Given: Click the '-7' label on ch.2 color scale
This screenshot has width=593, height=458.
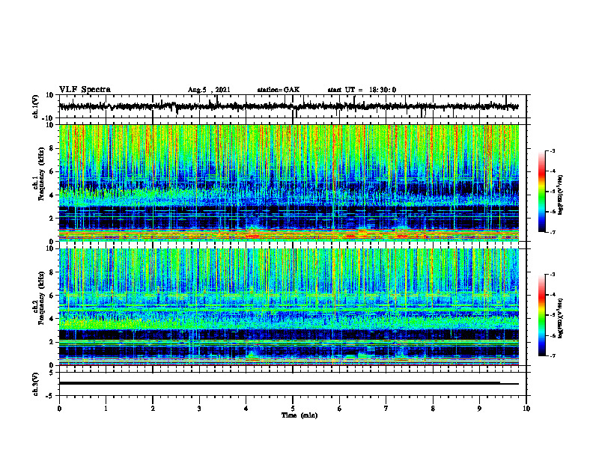Looking at the screenshot, I should click(x=552, y=356).
